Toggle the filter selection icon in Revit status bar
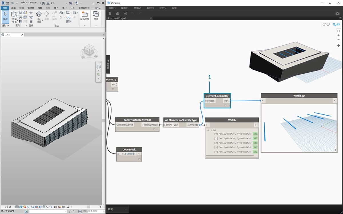This screenshot has height=214, width=343. point(70,211)
